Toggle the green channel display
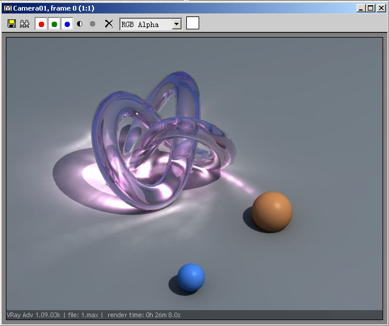389x326 pixels. 54,24
